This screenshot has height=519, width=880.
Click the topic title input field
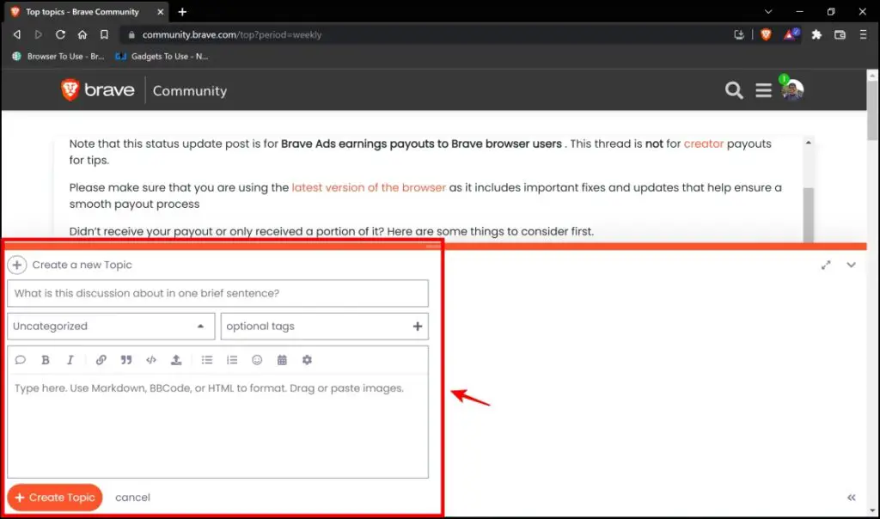(x=217, y=293)
